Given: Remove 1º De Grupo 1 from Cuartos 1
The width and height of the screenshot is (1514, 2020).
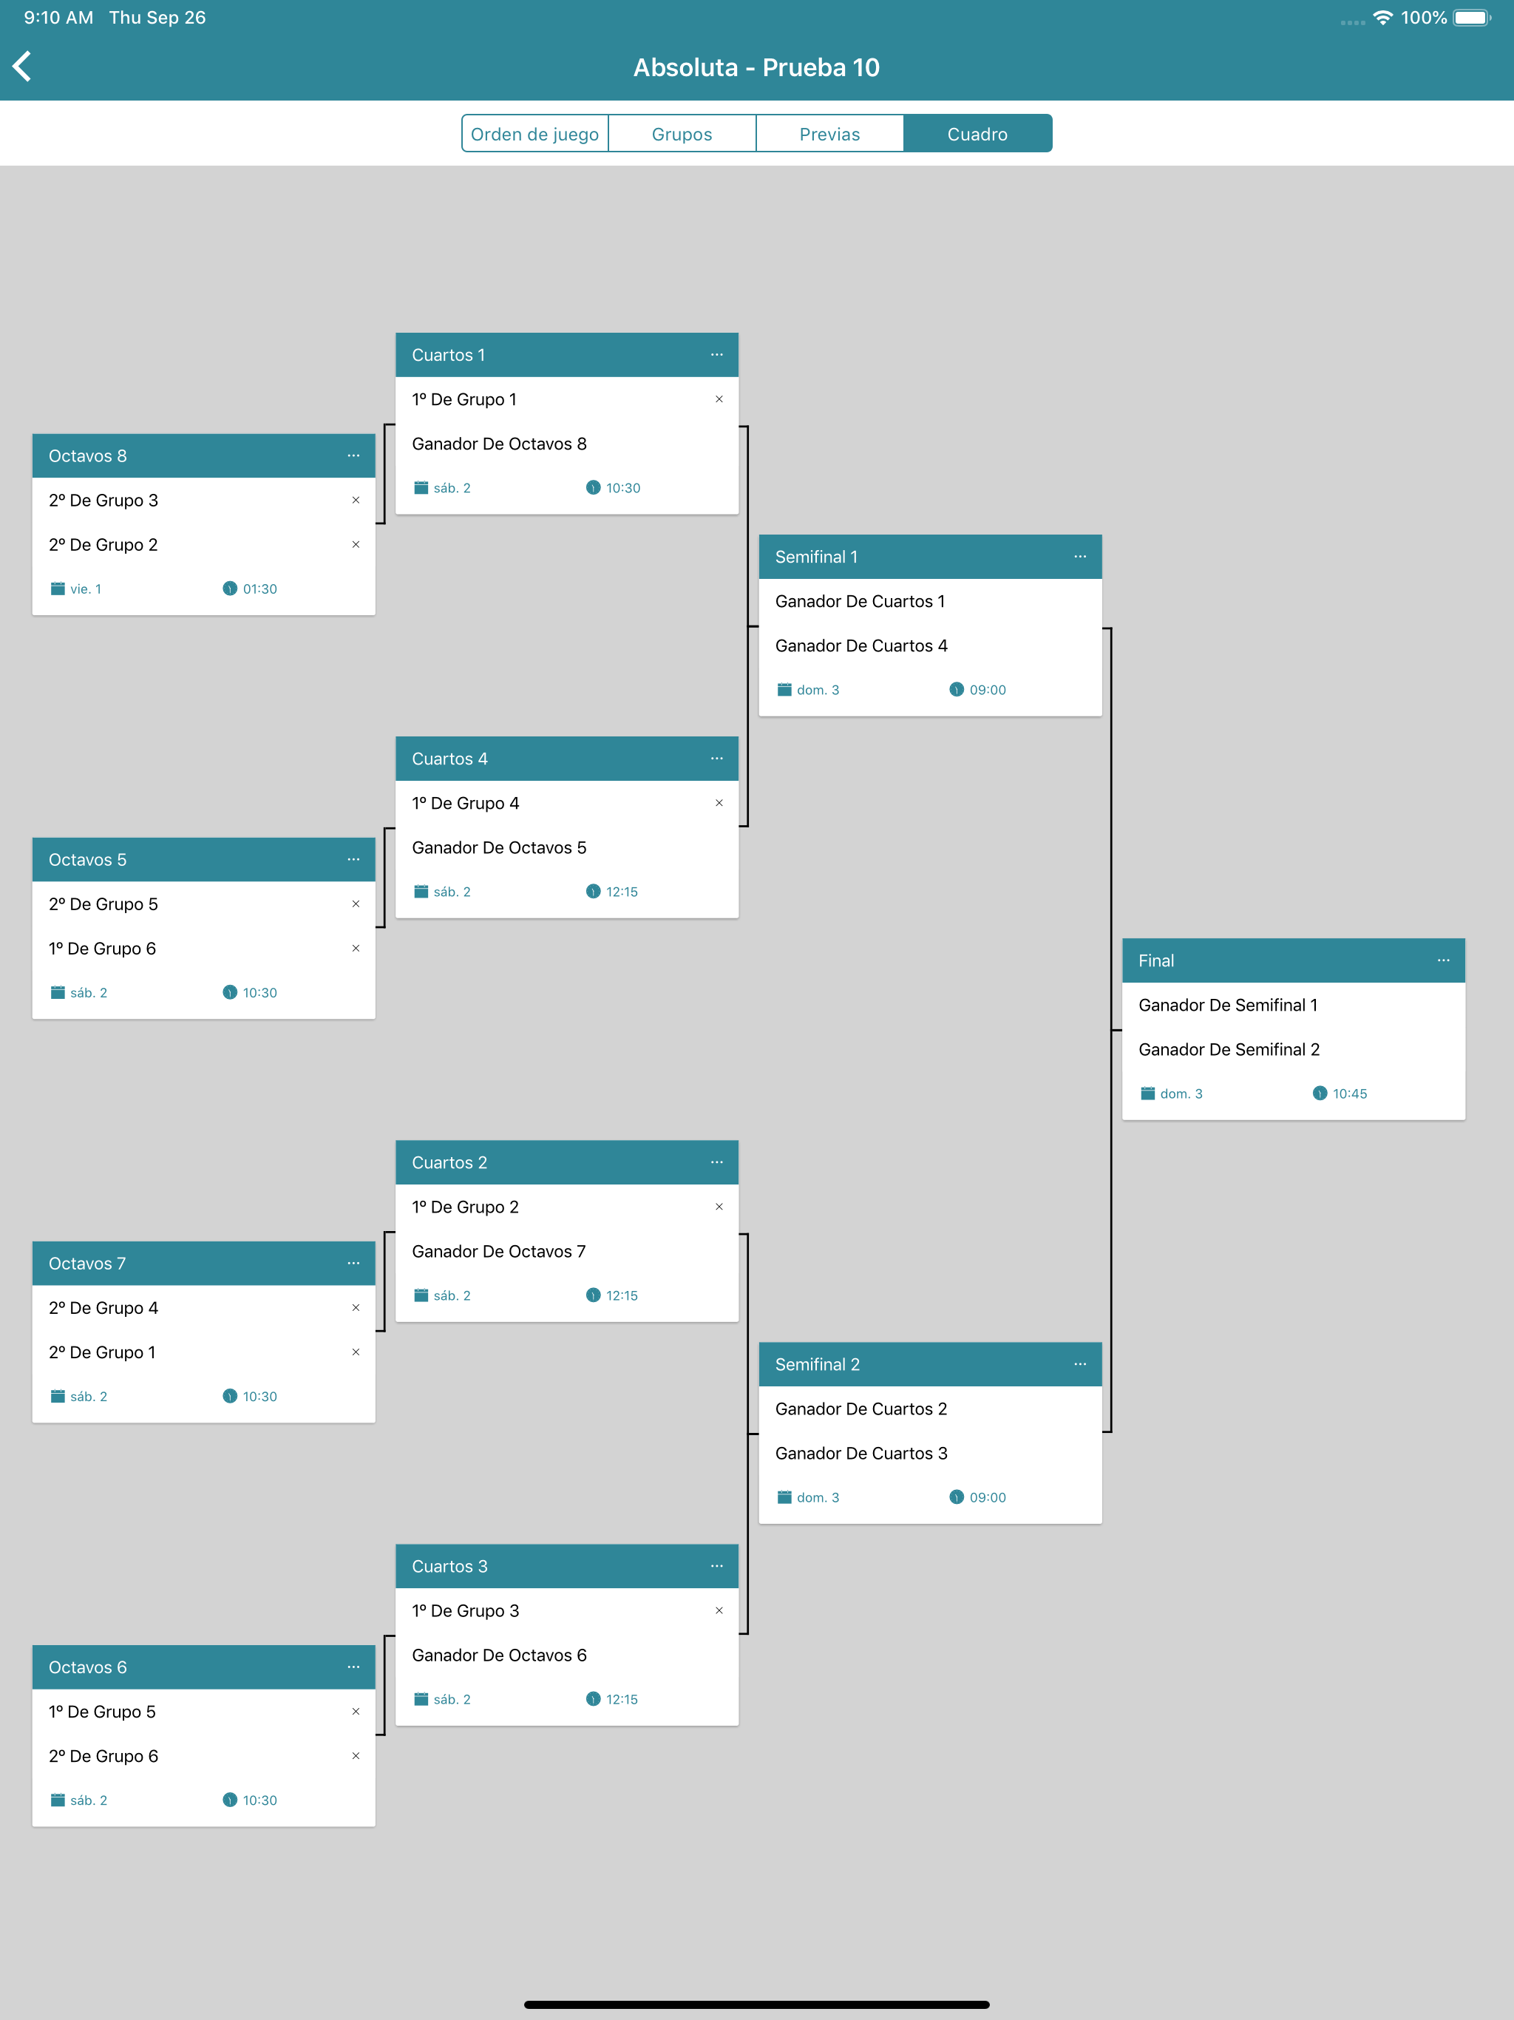Looking at the screenshot, I should tap(719, 399).
